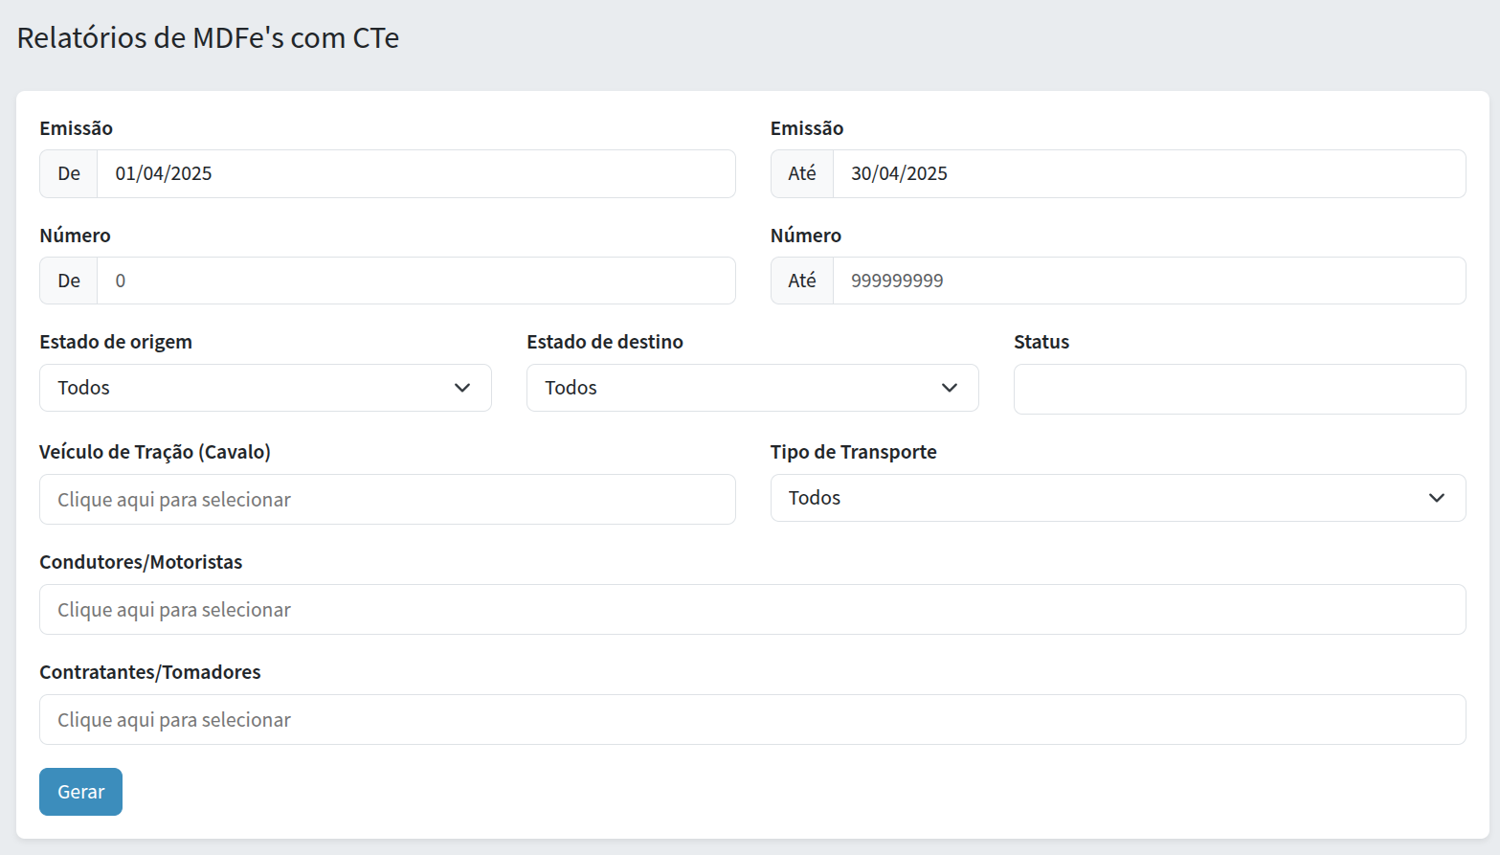This screenshot has width=1500, height=855.
Task: Click the "Até" prefix beside Emissão date
Action: pos(802,173)
